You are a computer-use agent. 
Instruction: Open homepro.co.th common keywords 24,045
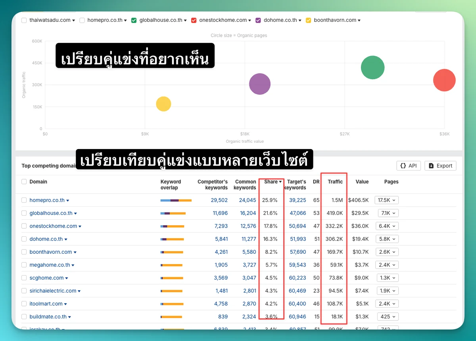point(248,200)
